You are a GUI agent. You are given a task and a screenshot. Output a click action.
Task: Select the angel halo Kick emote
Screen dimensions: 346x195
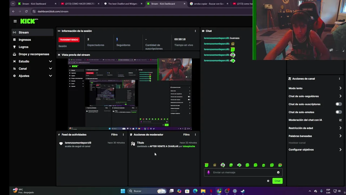207,165
